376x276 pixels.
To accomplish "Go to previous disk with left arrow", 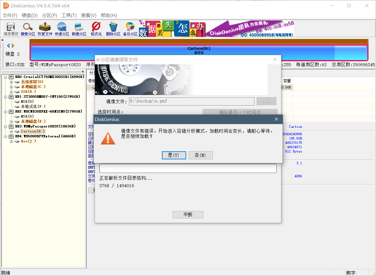I will pyautogui.click(x=8, y=45).
